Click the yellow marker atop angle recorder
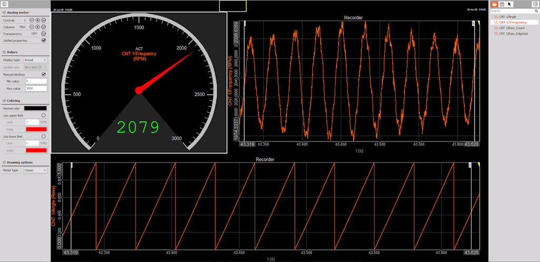 click(x=479, y=164)
